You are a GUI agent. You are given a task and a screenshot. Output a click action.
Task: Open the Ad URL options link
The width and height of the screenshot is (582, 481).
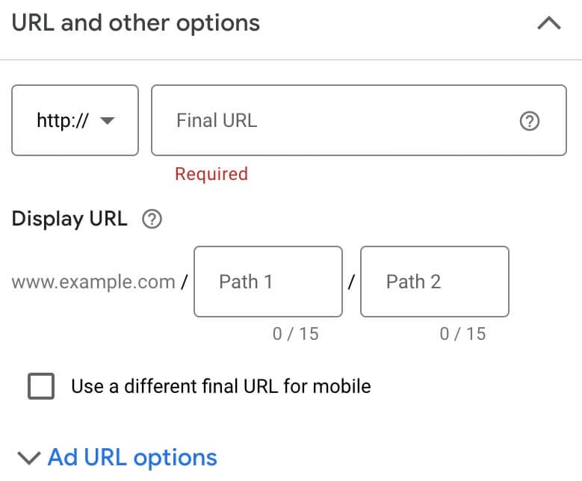point(132,457)
